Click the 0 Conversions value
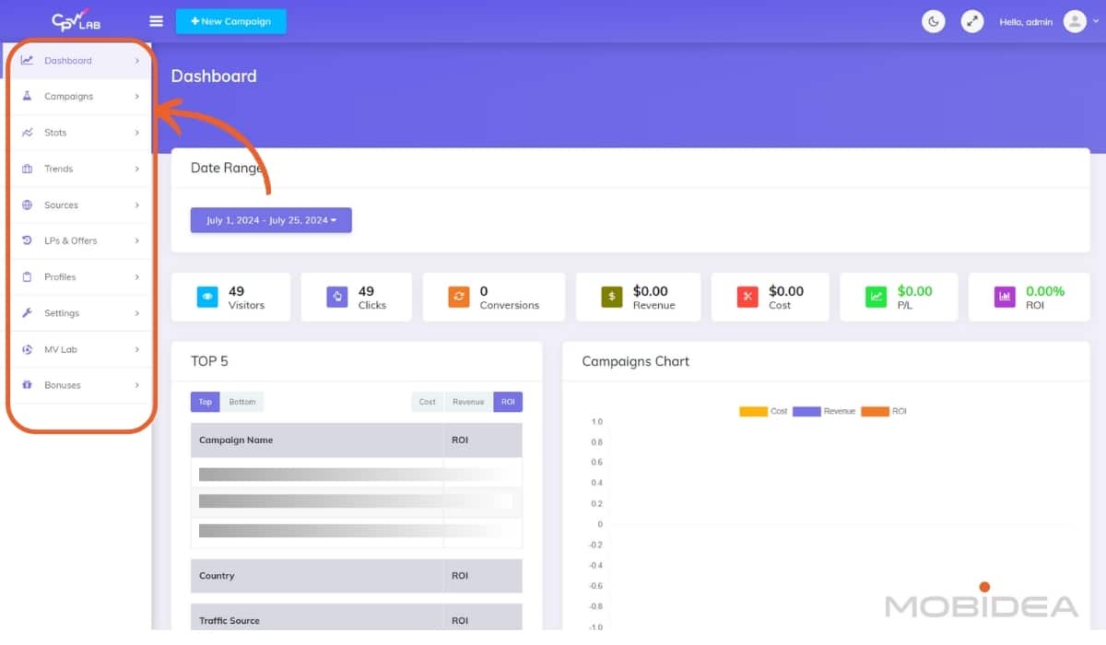The image size is (1106, 645). (484, 291)
